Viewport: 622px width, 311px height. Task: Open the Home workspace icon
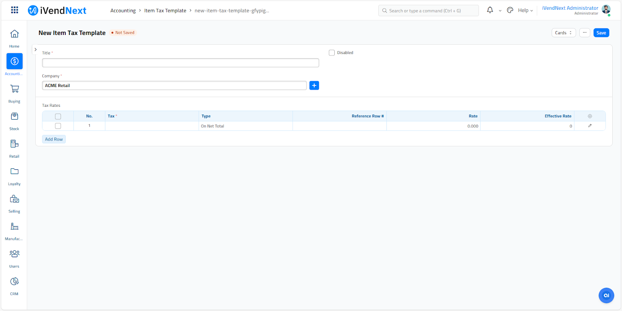pyautogui.click(x=14, y=34)
